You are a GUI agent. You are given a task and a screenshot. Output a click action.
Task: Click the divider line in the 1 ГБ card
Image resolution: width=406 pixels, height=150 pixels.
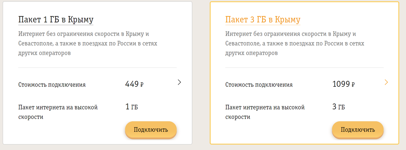click(97, 67)
